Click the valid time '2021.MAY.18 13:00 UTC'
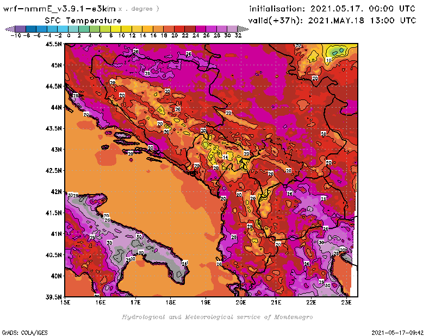 pos(362,21)
